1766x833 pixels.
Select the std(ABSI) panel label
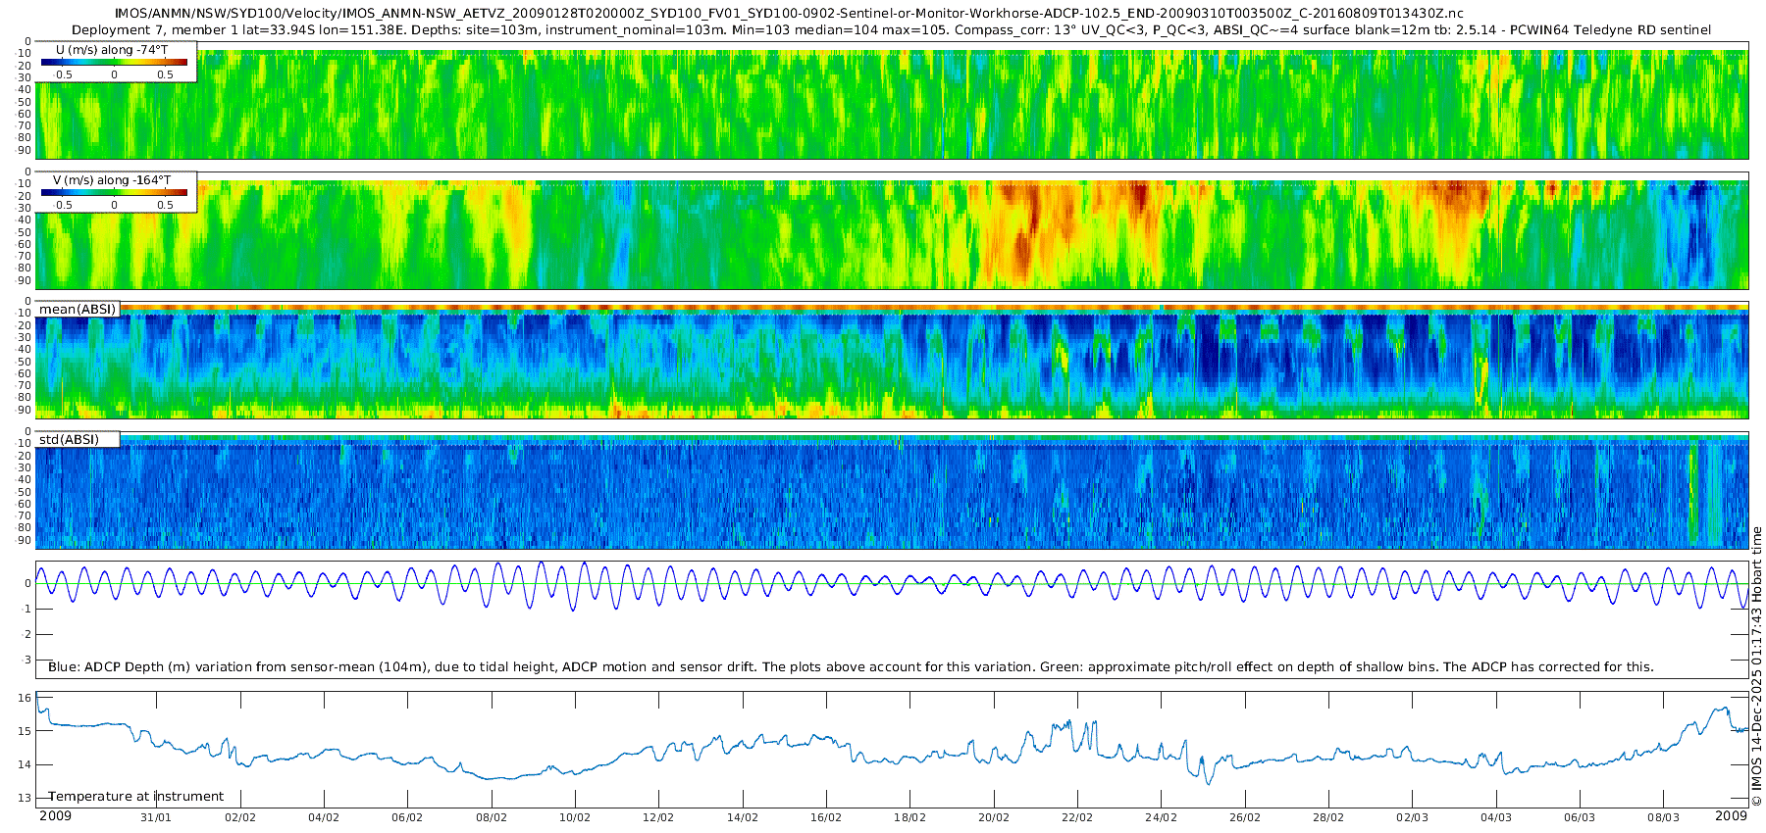[x=78, y=439]
